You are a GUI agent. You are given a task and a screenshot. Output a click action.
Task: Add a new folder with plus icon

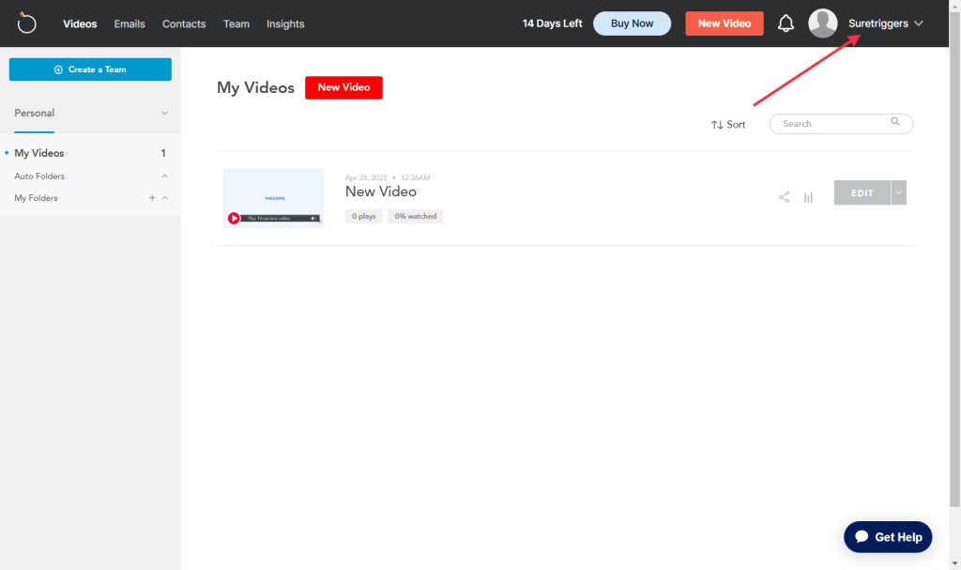coord(152,198)
